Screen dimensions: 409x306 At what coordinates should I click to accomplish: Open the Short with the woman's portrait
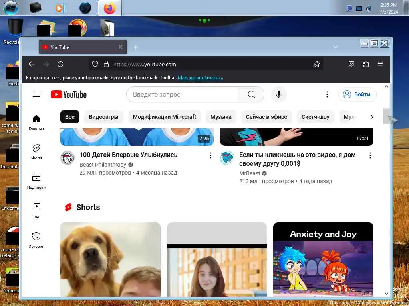217,259
